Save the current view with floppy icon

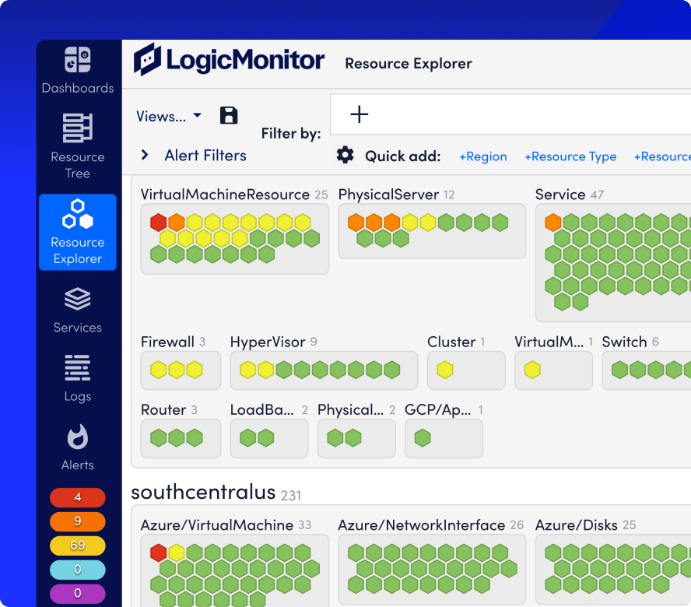click(229, 115)
